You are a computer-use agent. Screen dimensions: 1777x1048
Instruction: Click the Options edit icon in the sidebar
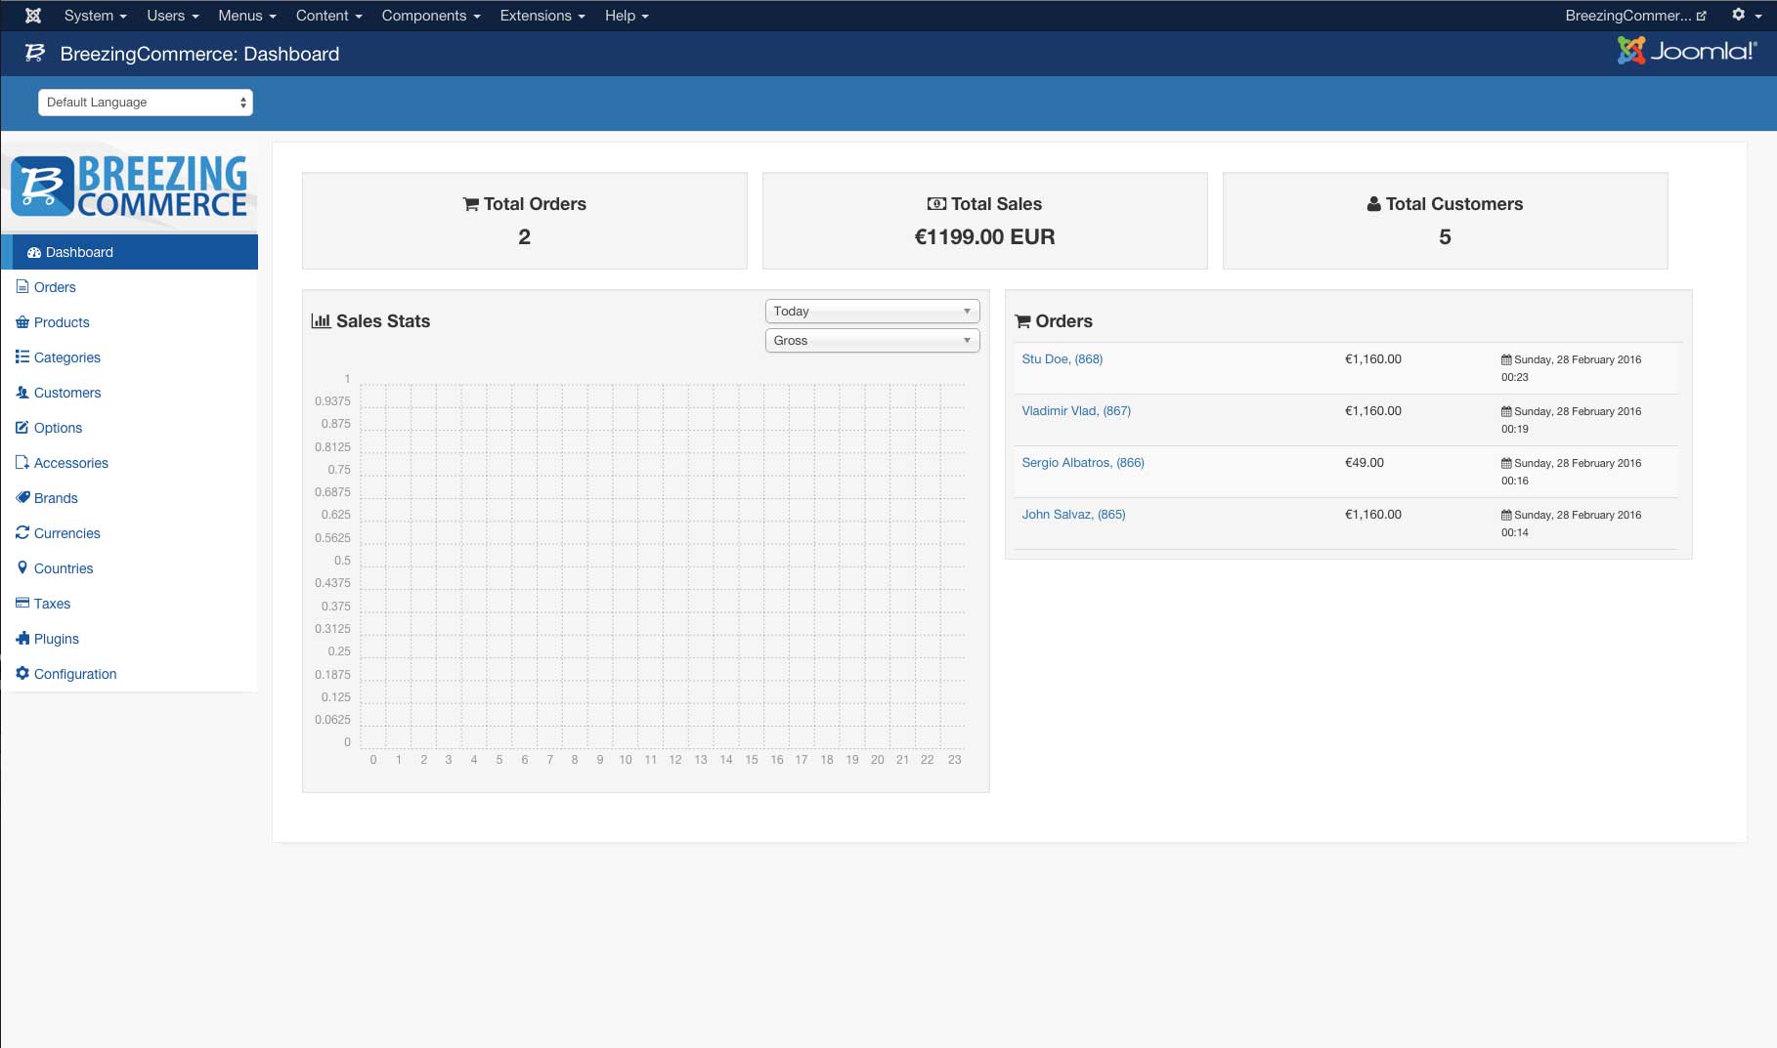pyautogui.click(x=22, y=427)
